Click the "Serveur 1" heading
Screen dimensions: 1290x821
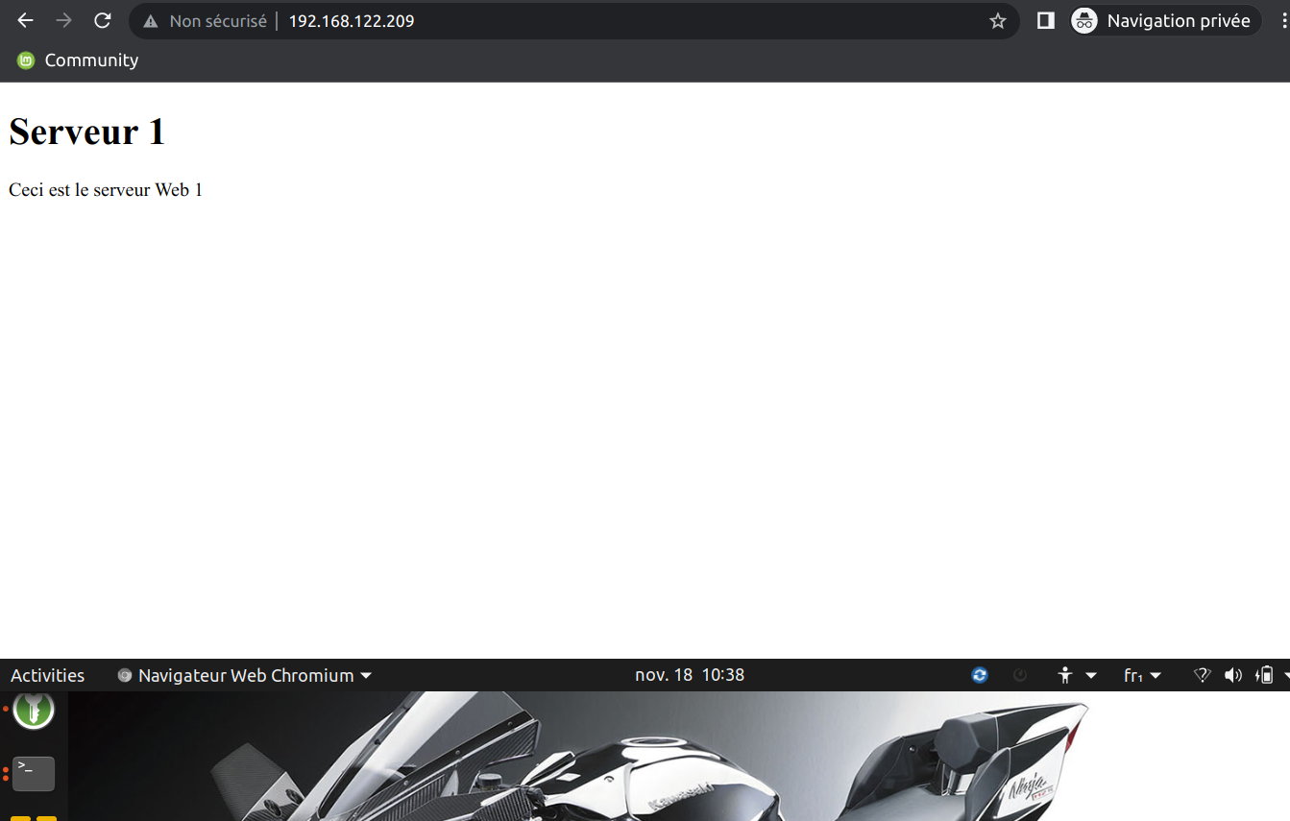[86, 132]
